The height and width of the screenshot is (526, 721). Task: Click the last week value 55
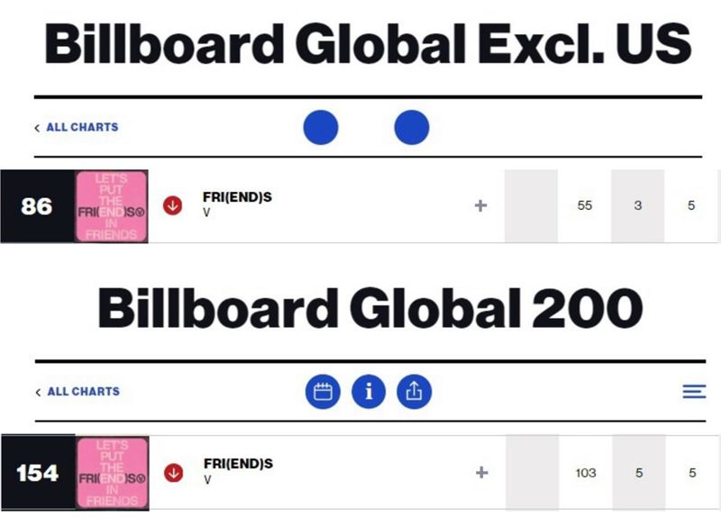click(x=585, y=206)
